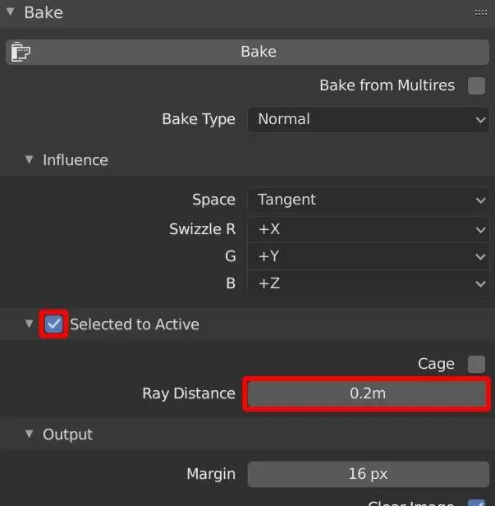Open the Bake Type Normal dropdown
495x506 pixels.
[368, 119]
